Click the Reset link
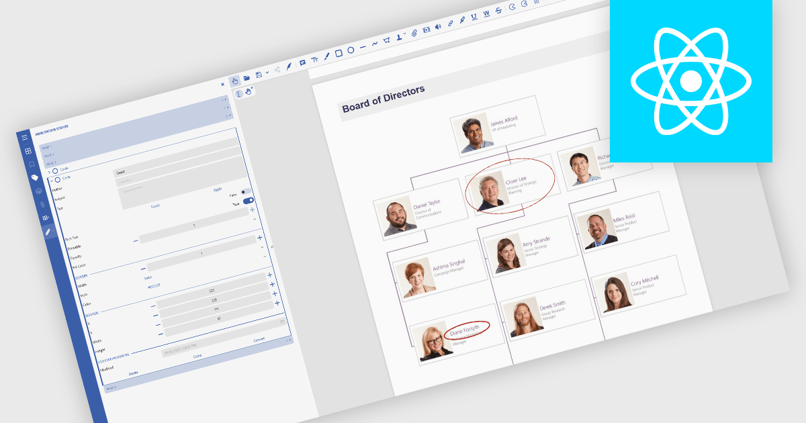 [x=155, y=206]
